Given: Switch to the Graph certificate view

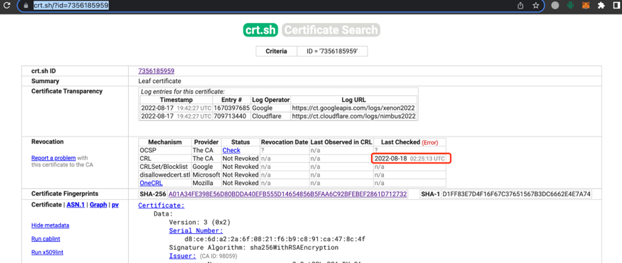Looking at the screenshot, I should (x=98, y=205).
